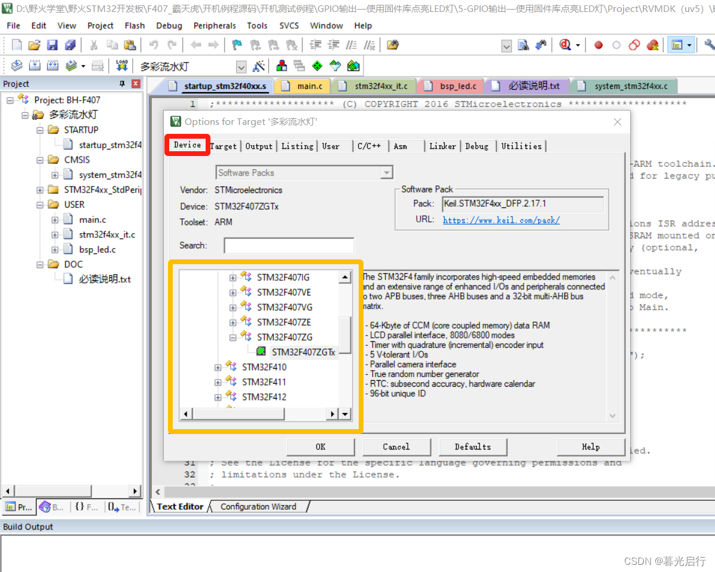Select bsp_led.c in the project tree
This screenshot has width=715, height=572.
[97, 249]
